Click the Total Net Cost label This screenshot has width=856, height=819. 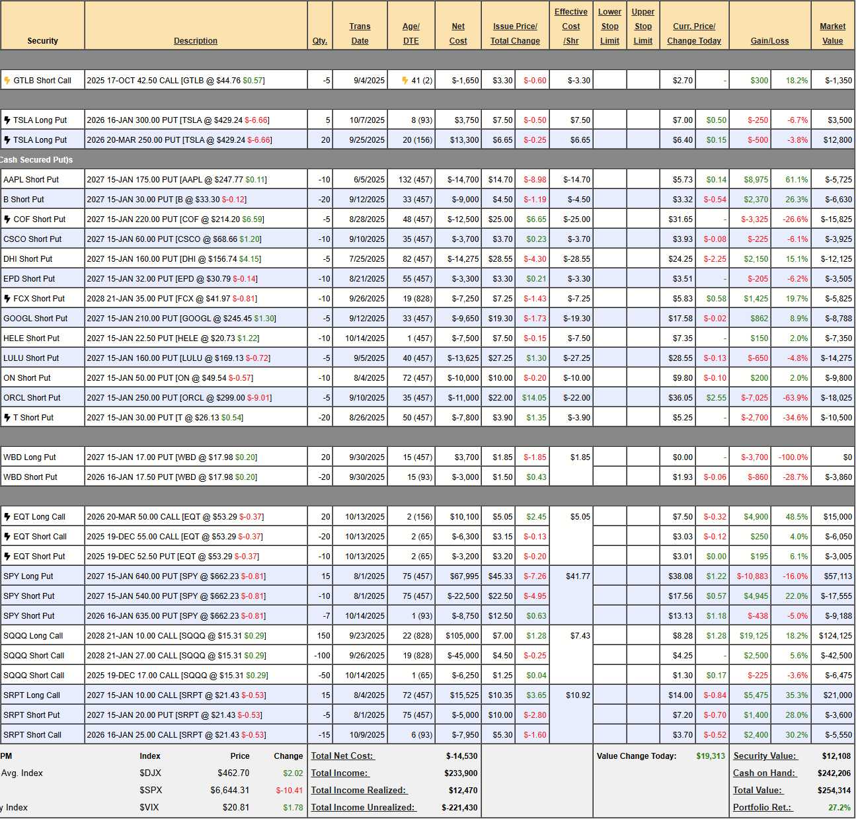(x=342, y=756)
